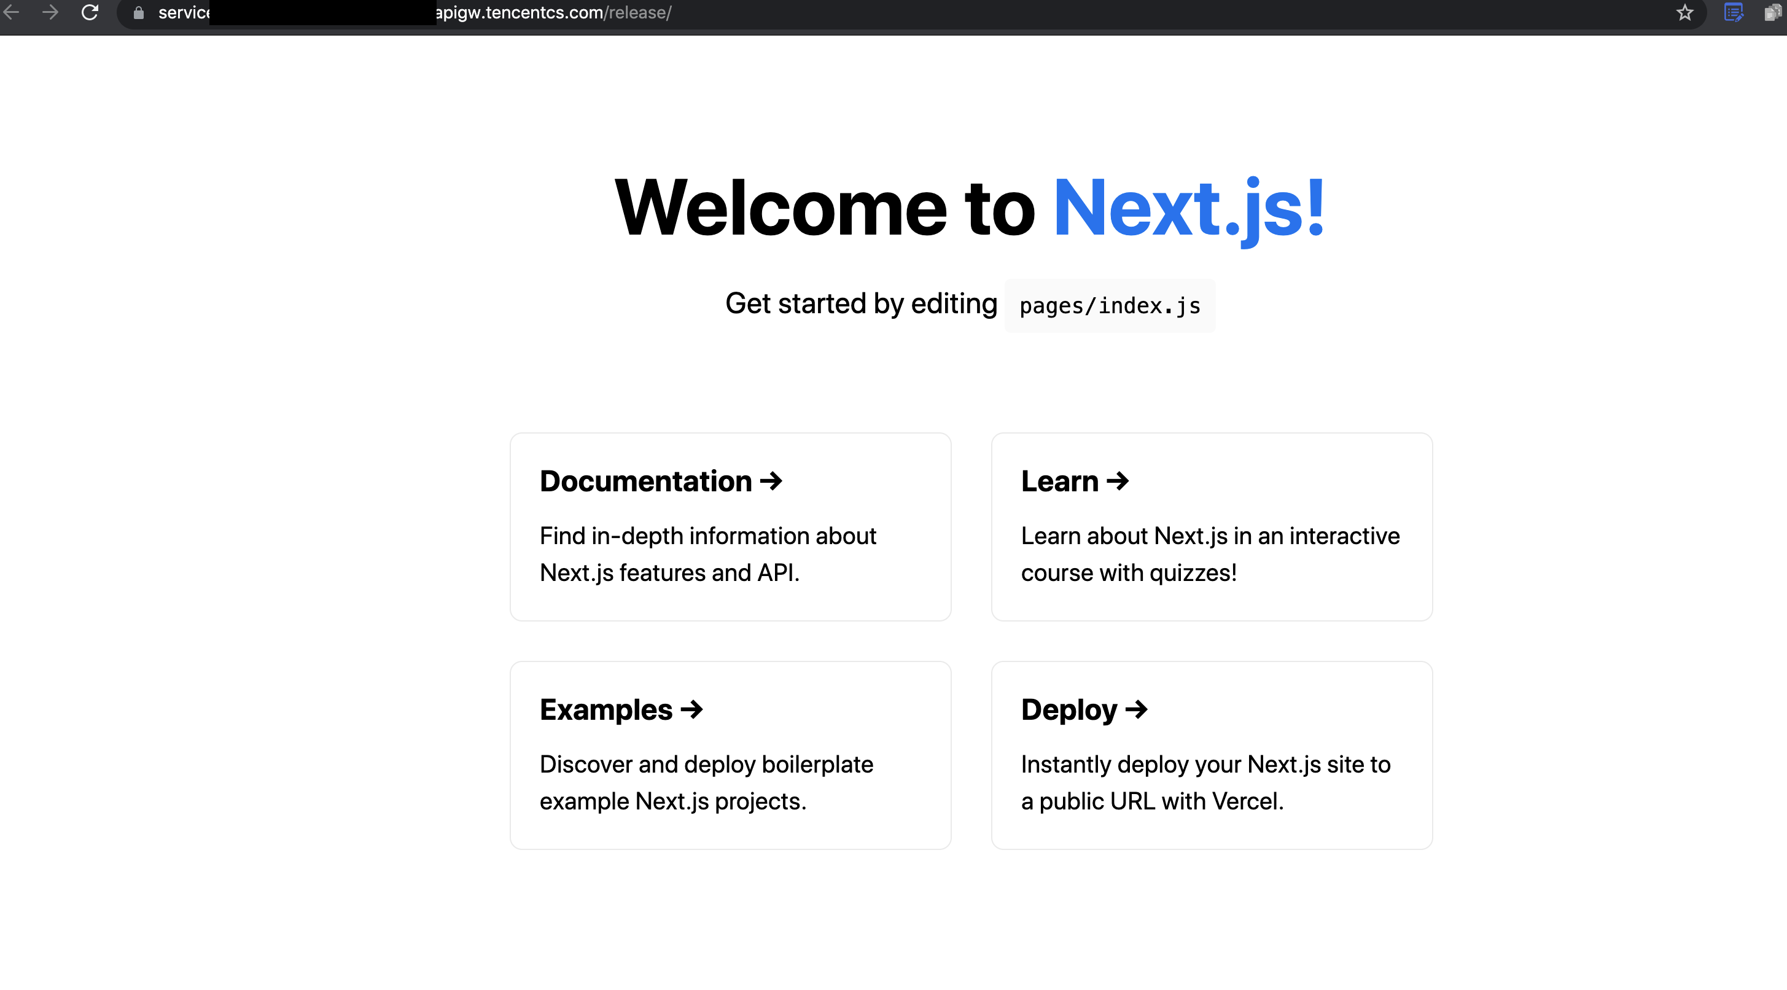Click the browser forward arrow

point(50,12)
